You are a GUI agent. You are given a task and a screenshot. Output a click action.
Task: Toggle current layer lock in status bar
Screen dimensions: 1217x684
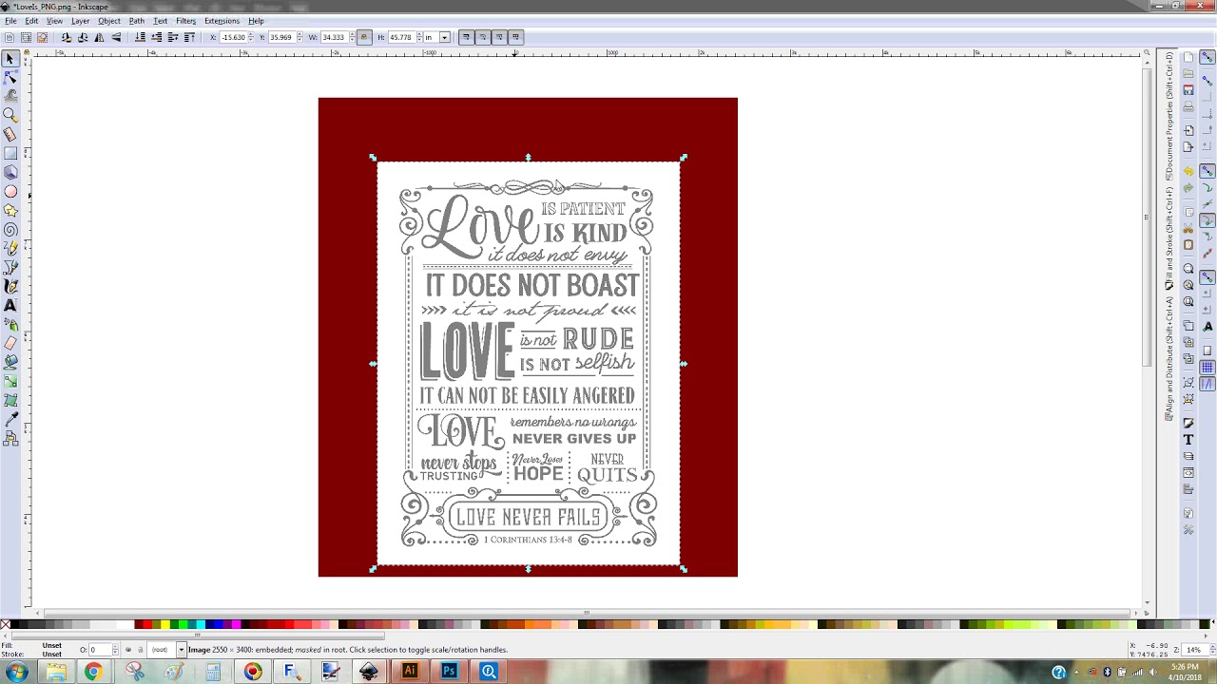click(x=140, y=650)
